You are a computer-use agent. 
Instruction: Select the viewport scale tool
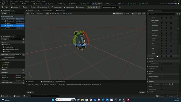[38, 14]
